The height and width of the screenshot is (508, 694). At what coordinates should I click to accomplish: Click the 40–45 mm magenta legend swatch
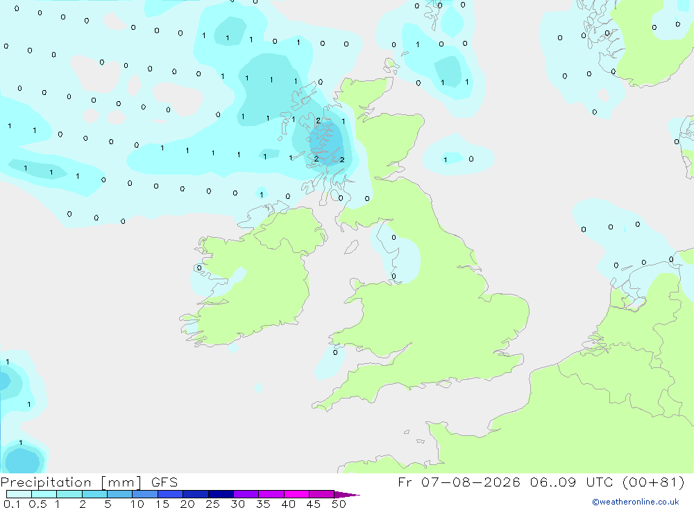pyautogui.click(x=296, y=494)
